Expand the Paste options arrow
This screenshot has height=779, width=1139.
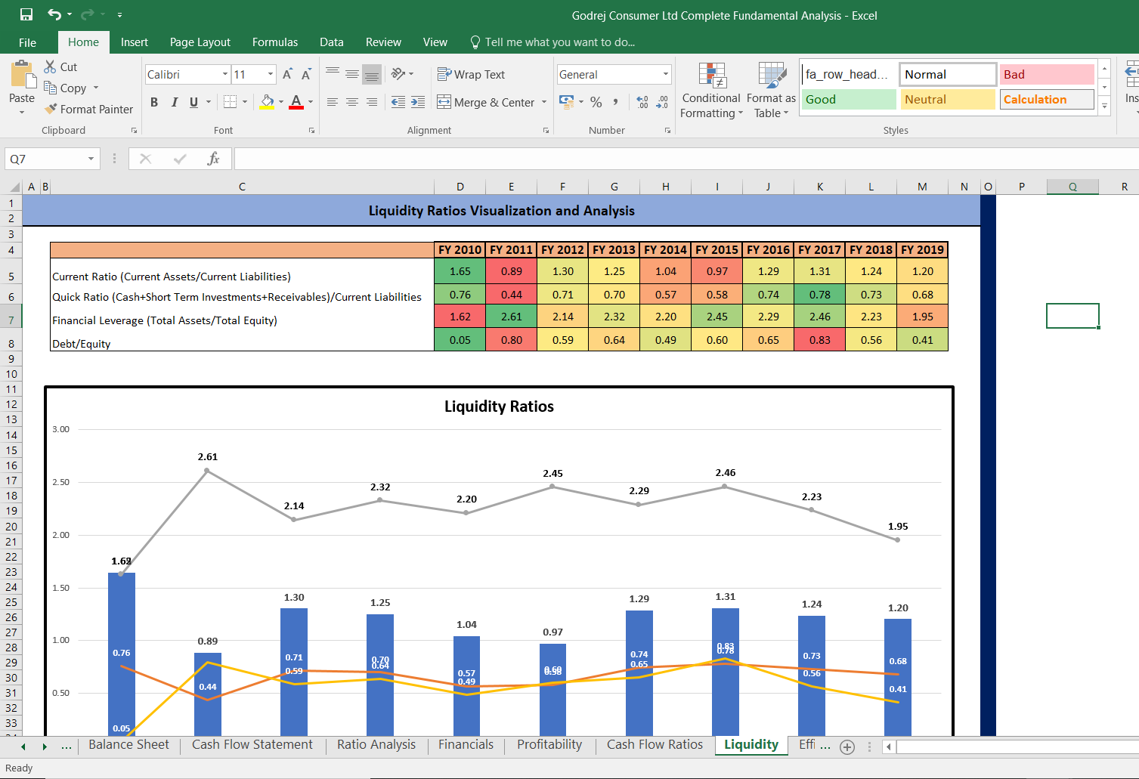[x=22, y=112]
